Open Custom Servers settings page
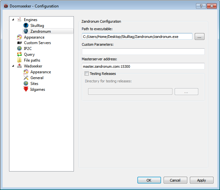 pos(37,43)
